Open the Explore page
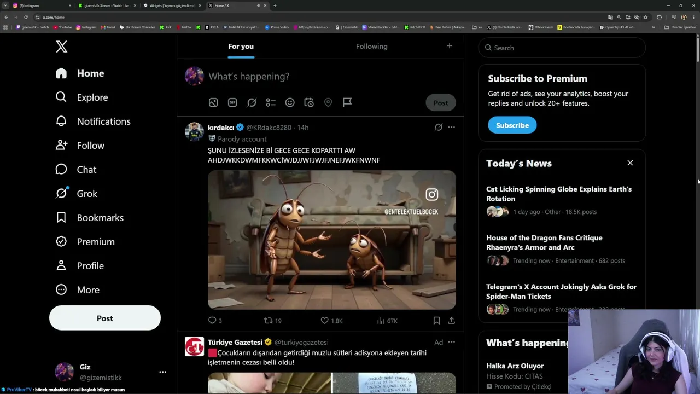Screen dimensions: 700x394 coord(82,97)
